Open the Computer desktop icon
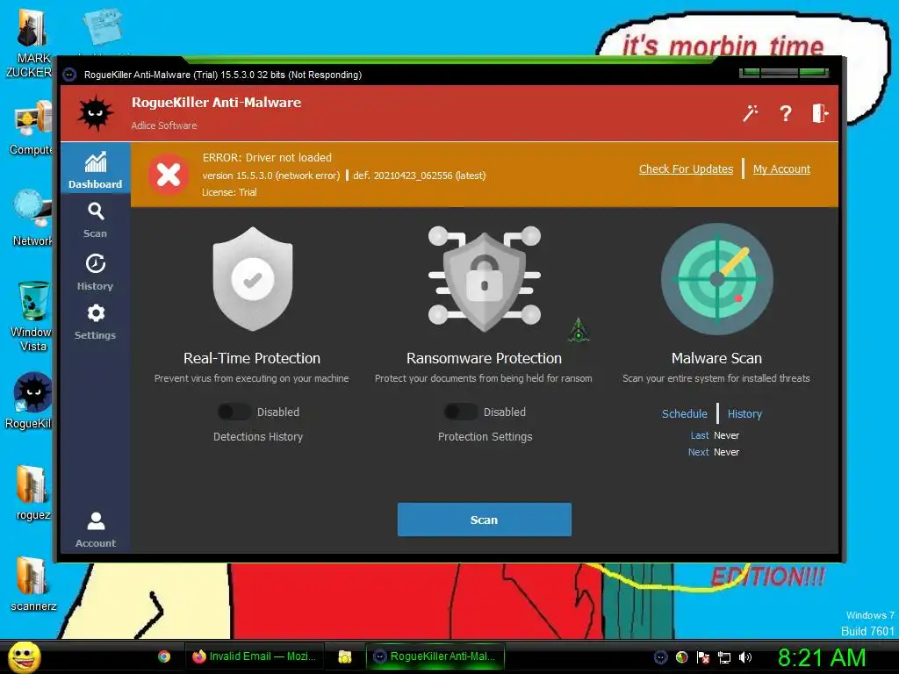The width and height of the screenshot is (899, 674). pyautogui.click(x=31, y=129)
